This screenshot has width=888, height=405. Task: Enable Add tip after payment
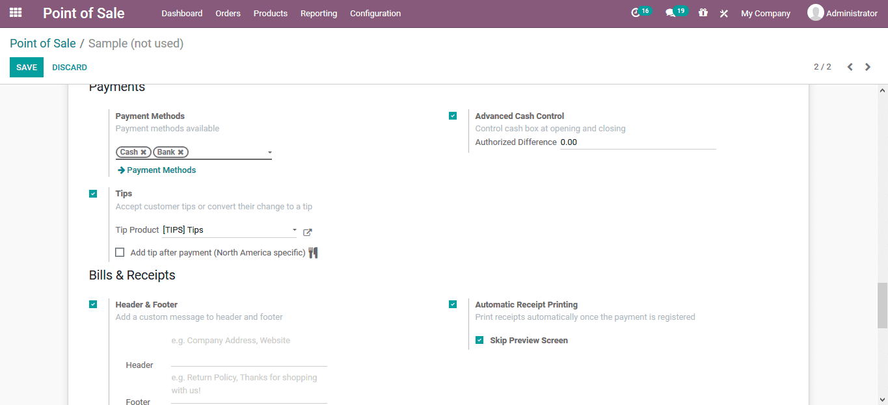pos(120,252)
